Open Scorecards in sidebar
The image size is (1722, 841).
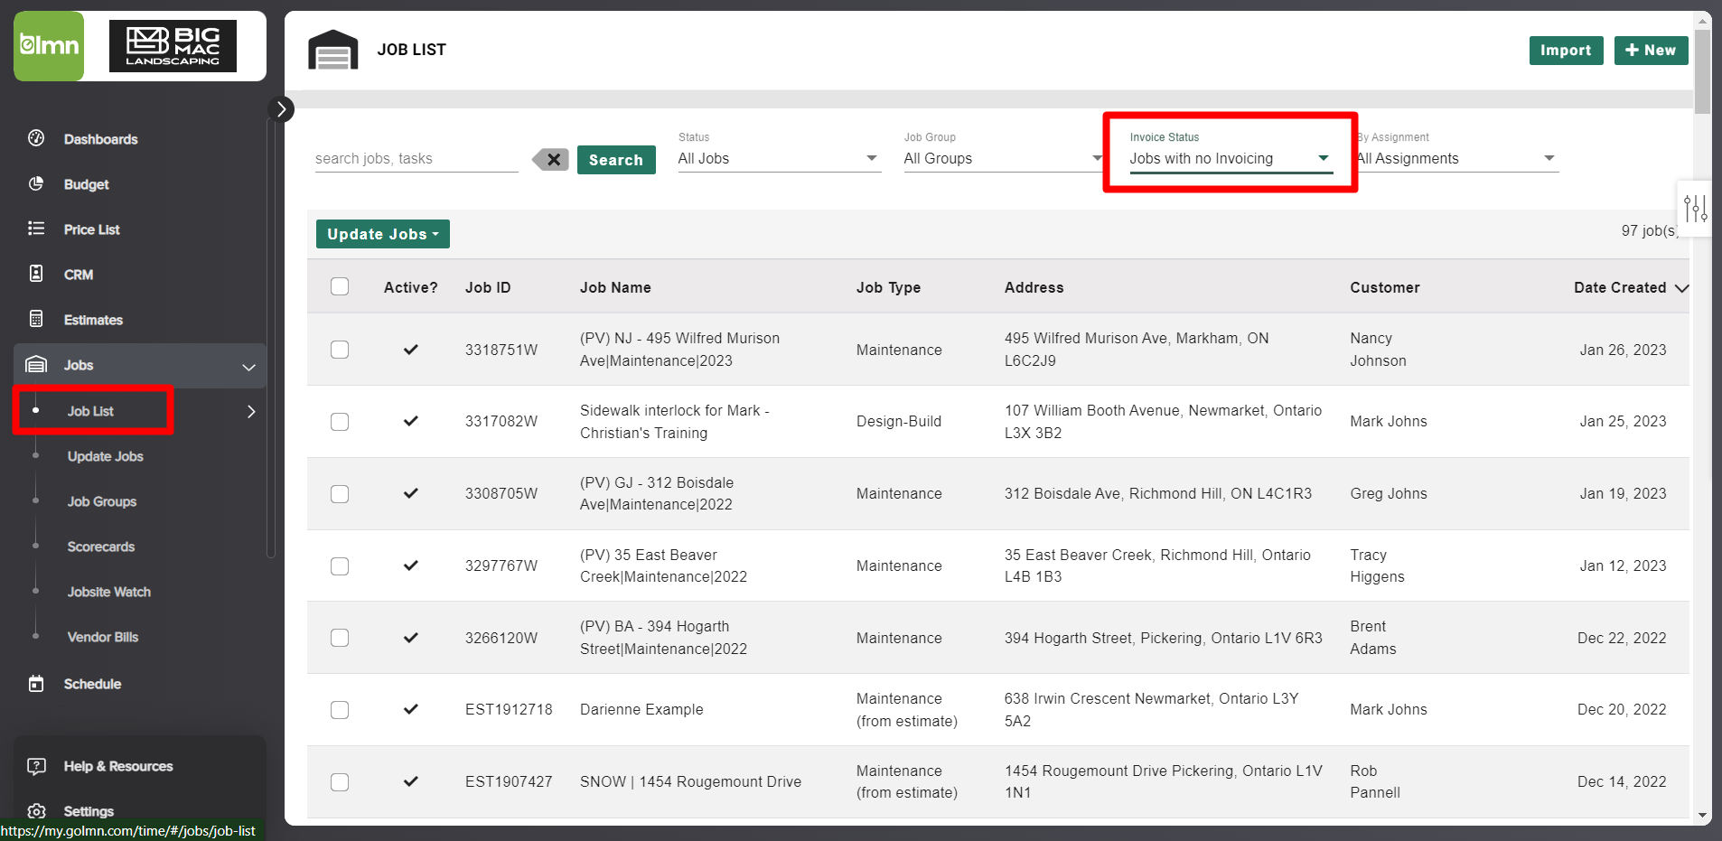100,547
